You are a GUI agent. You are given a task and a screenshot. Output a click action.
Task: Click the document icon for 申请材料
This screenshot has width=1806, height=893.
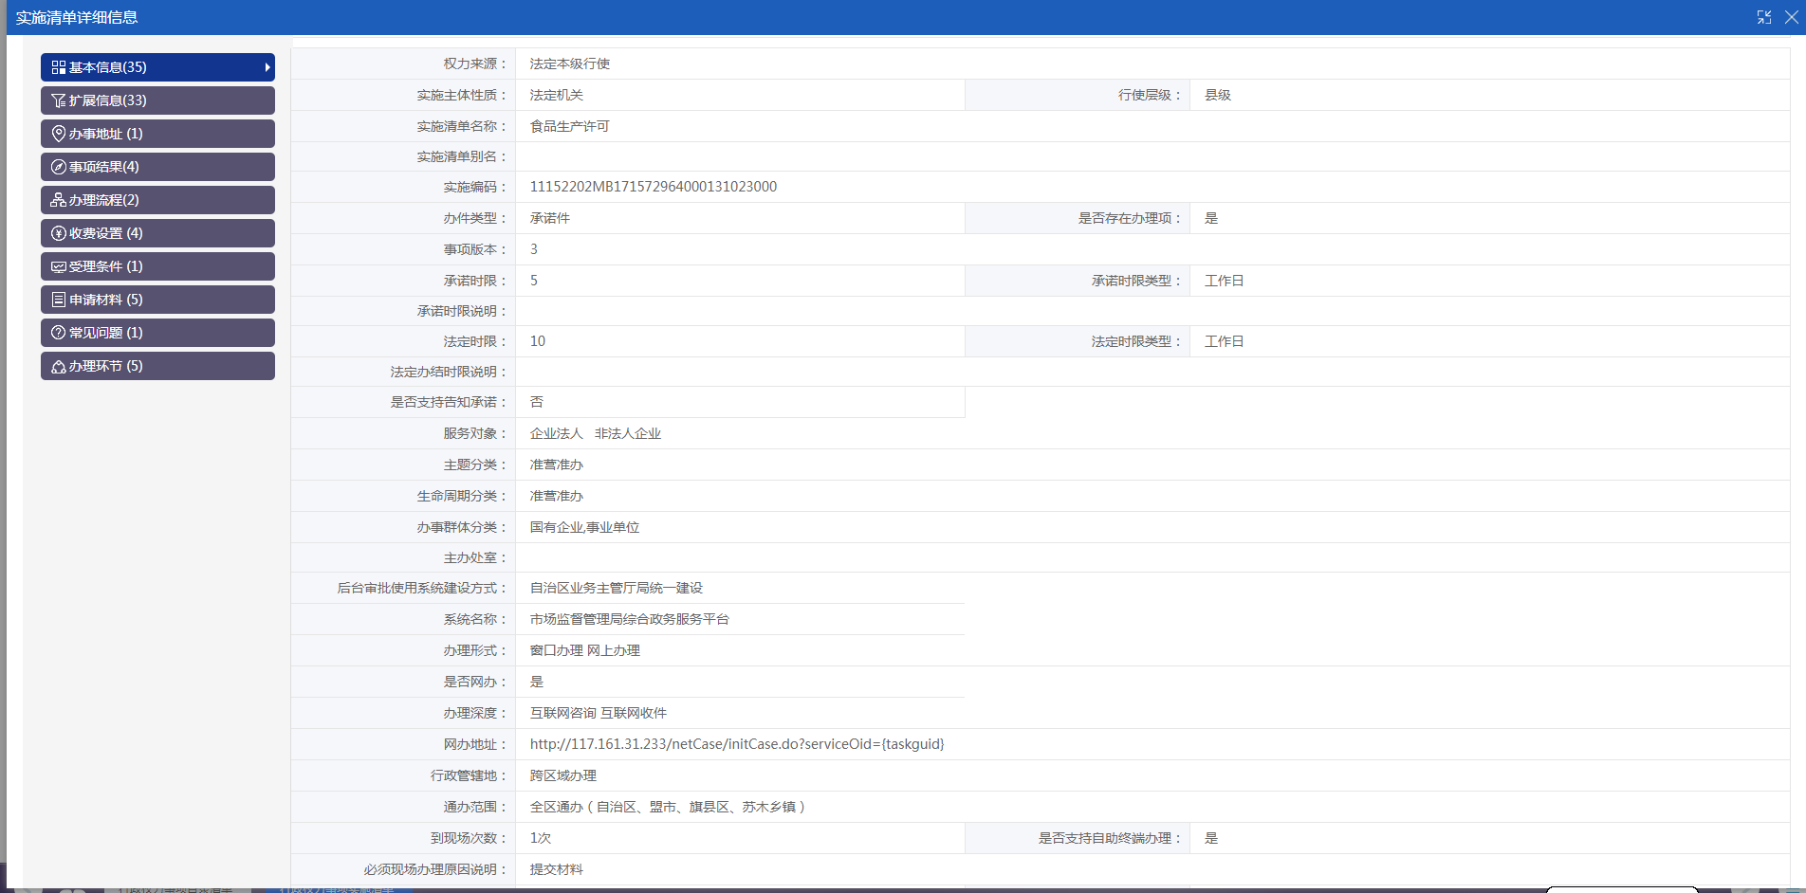pos(59,300)
